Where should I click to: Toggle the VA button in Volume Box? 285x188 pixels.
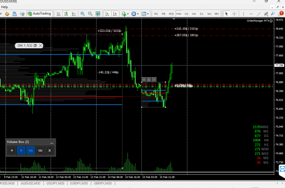pos(31,150)
